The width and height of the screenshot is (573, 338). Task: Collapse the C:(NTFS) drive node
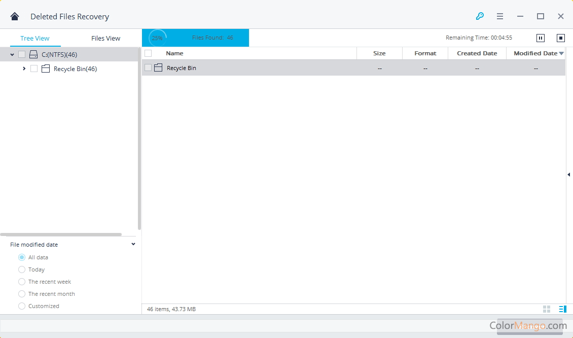[12, 54]
